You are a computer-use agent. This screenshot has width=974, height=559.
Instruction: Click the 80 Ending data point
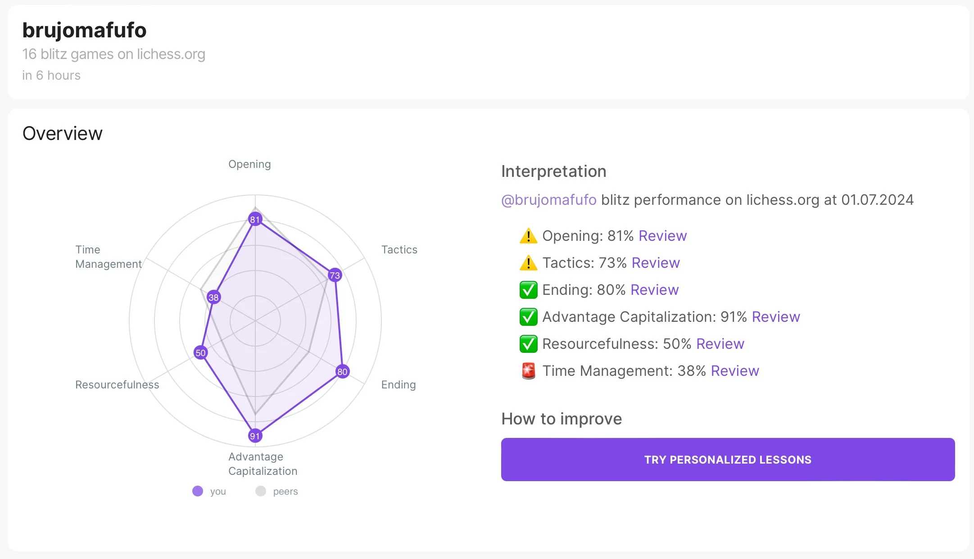[x=342, y=371]
